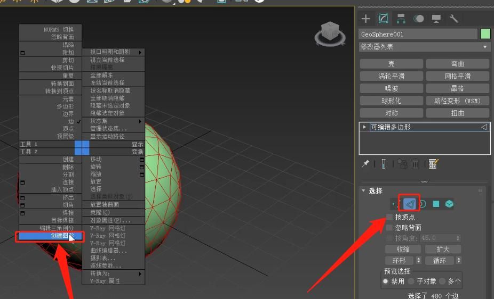
Task: Open settings box next to 缩放
Action: (142, 175)
